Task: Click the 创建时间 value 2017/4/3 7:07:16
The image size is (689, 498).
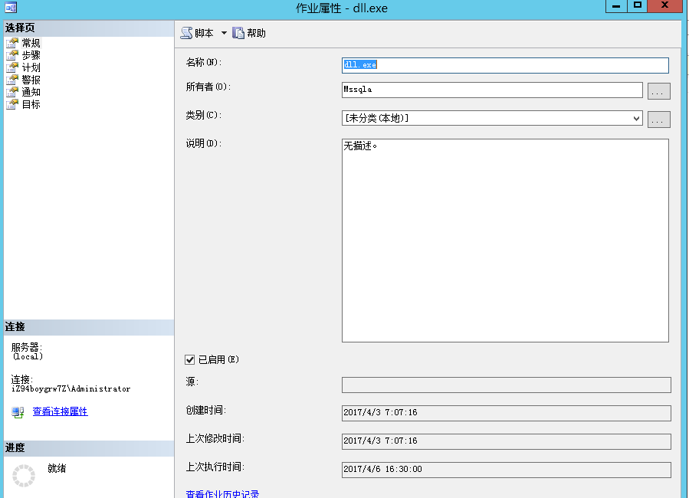Action: click(x=506, y=413)
